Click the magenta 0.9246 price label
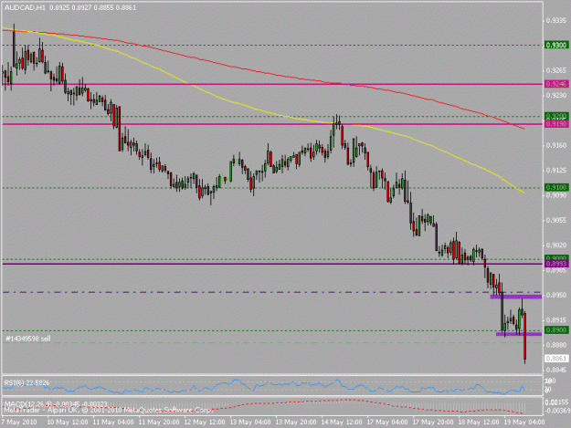Screen dimensions: 571x428 click(556, 84)
